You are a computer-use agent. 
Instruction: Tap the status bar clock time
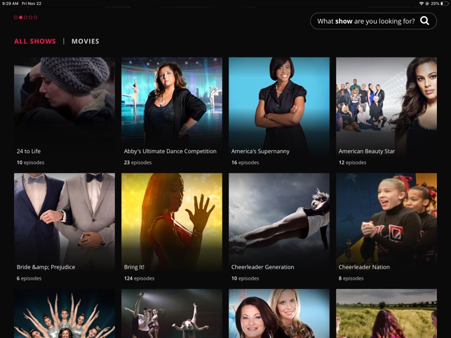point(11,4)
